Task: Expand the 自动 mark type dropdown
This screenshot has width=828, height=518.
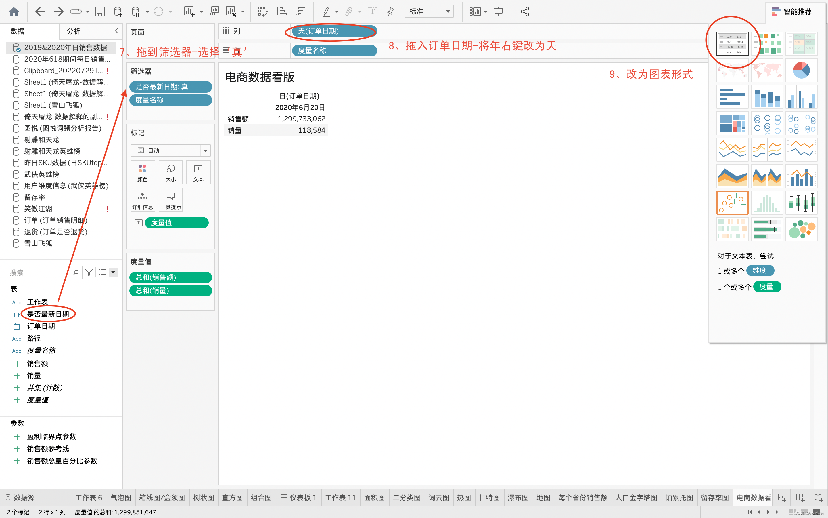Action: point(205,151)
